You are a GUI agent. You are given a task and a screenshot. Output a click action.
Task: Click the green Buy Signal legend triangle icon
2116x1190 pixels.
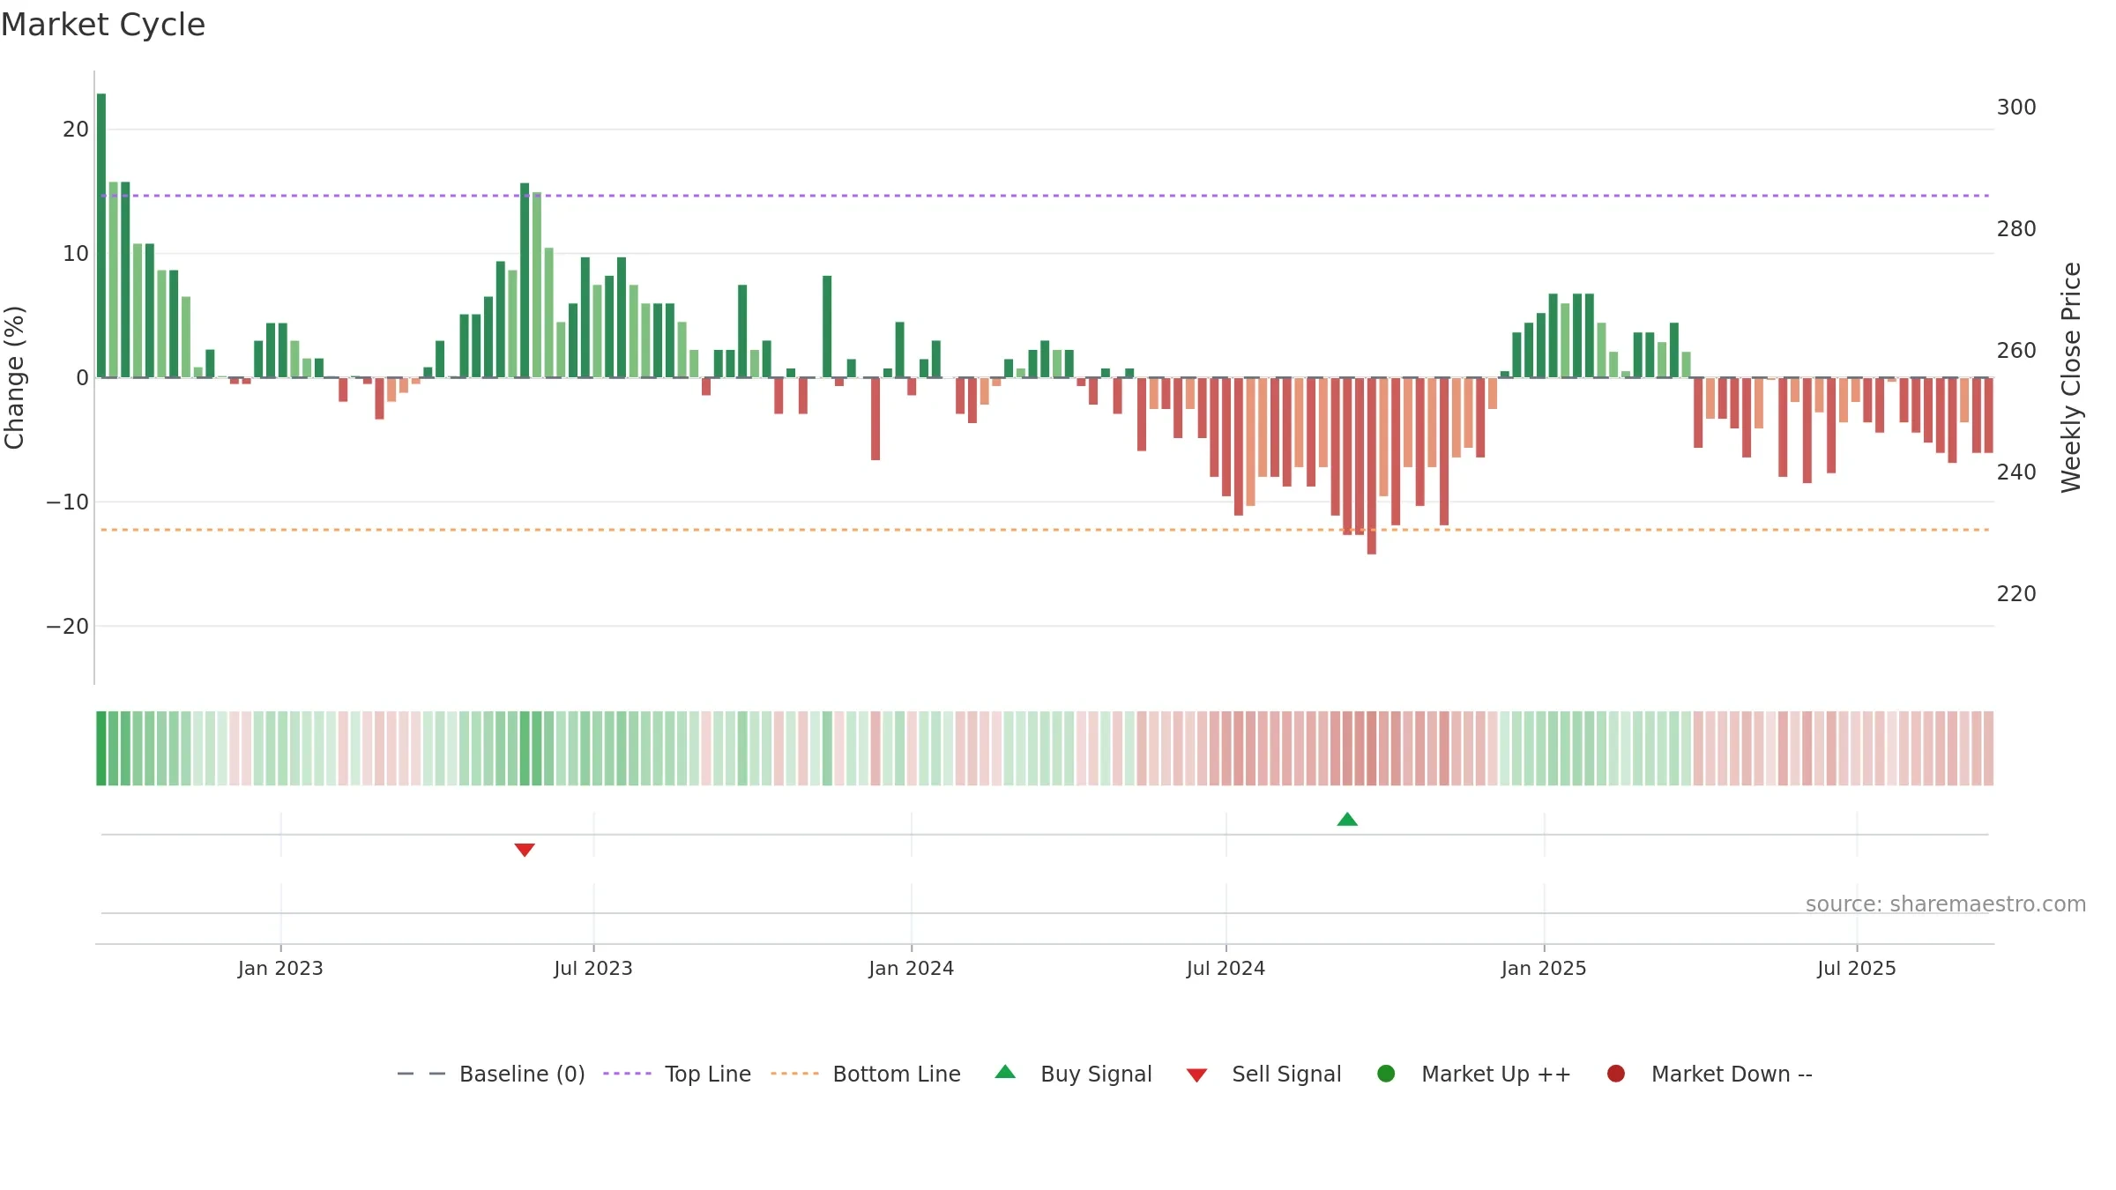[x=1005, y=1072]
